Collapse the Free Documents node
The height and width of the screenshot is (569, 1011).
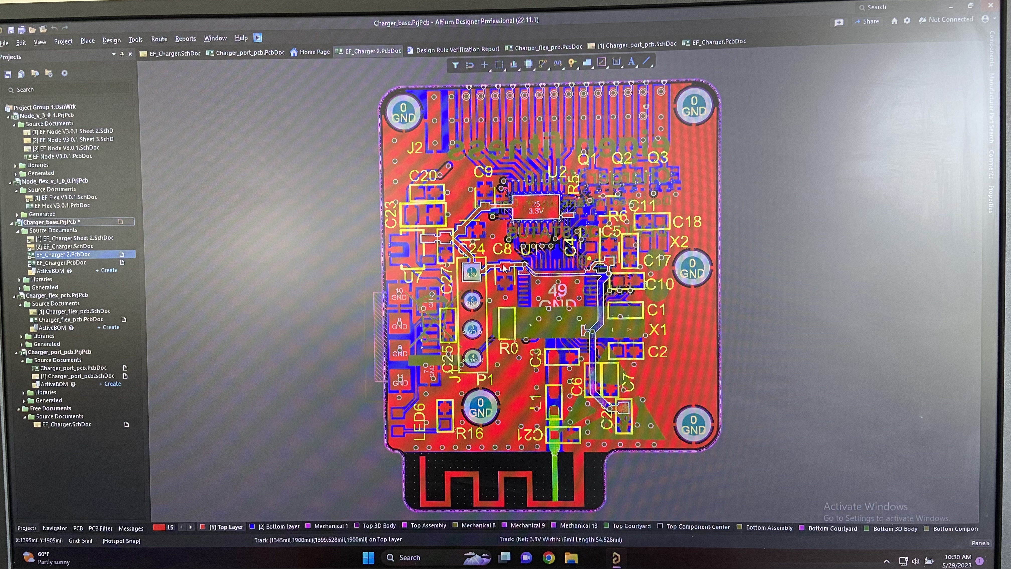[x=18, y=409]
